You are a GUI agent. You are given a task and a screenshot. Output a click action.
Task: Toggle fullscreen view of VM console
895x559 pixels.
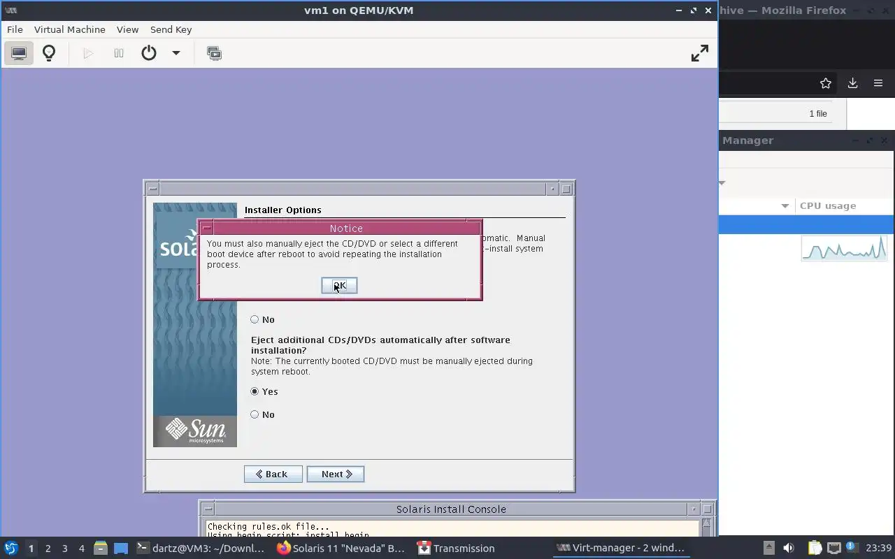coord(699,53)
